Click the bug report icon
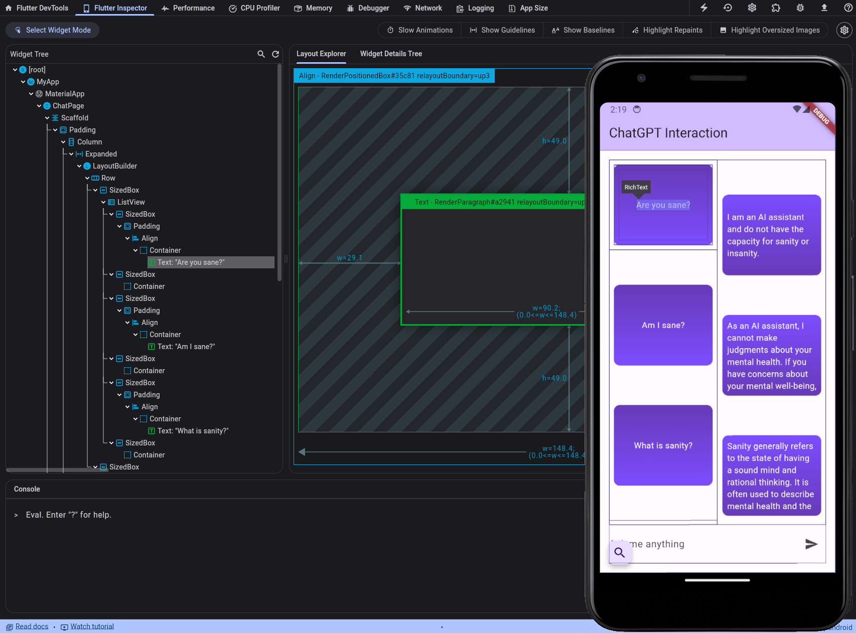Image resolution: width=856 pixels, height=633 pixels. (x=800, y=8)
